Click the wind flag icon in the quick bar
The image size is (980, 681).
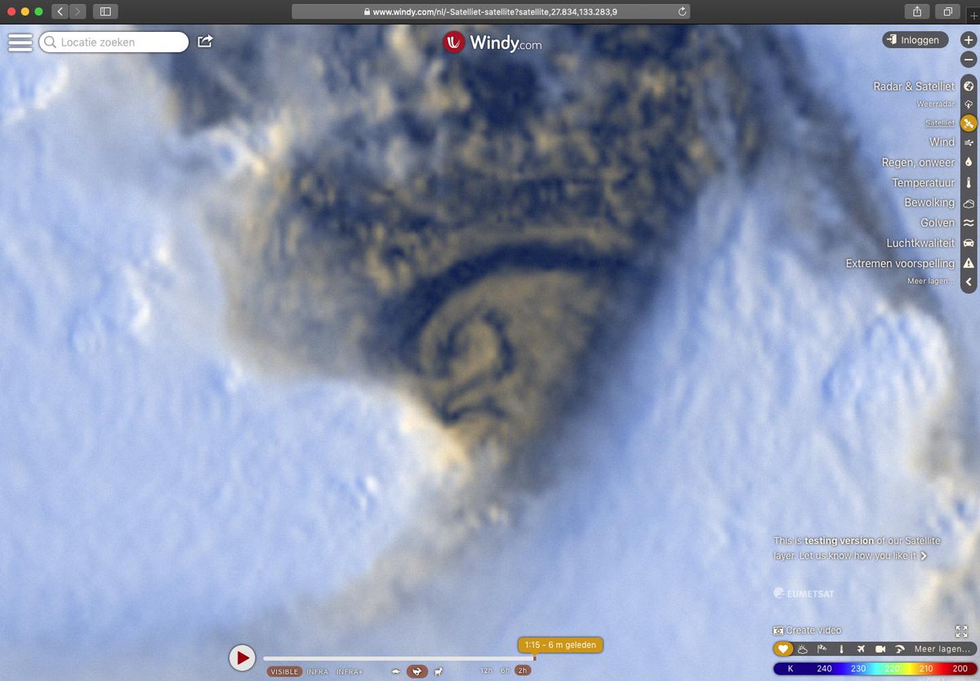[x=822, y=649]
